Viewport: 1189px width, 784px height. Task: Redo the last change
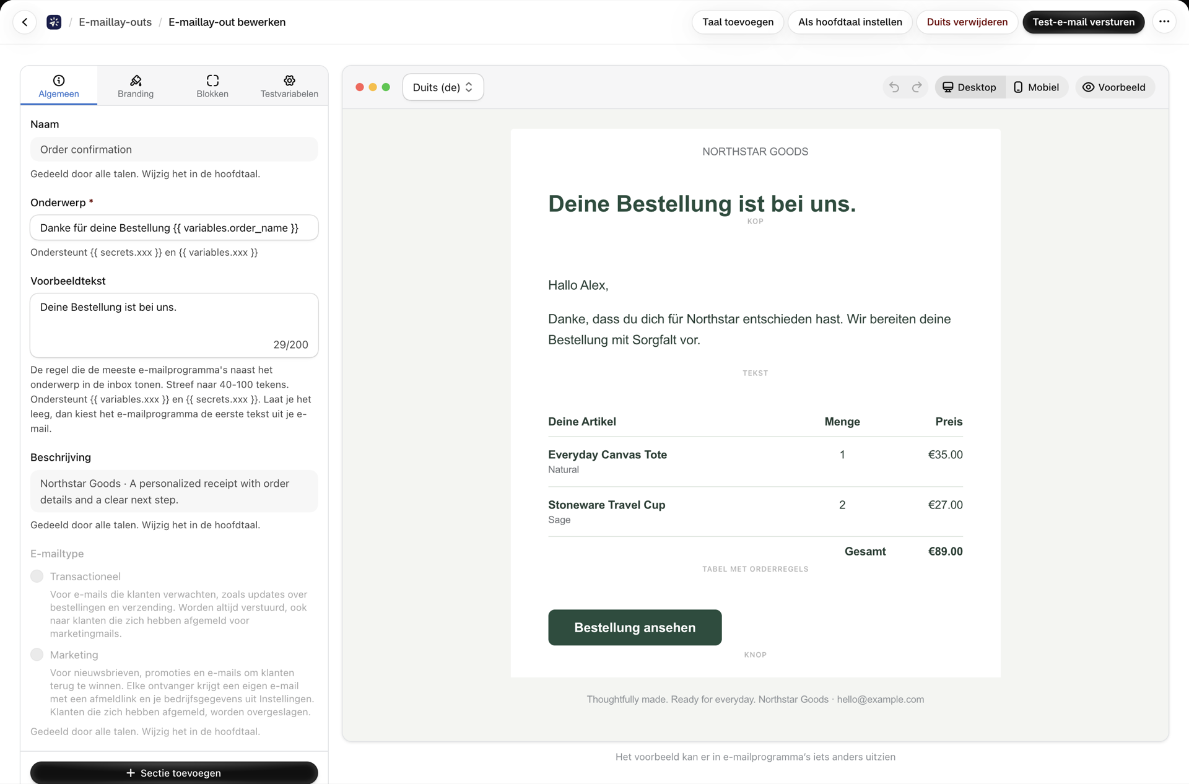(917, 87)
